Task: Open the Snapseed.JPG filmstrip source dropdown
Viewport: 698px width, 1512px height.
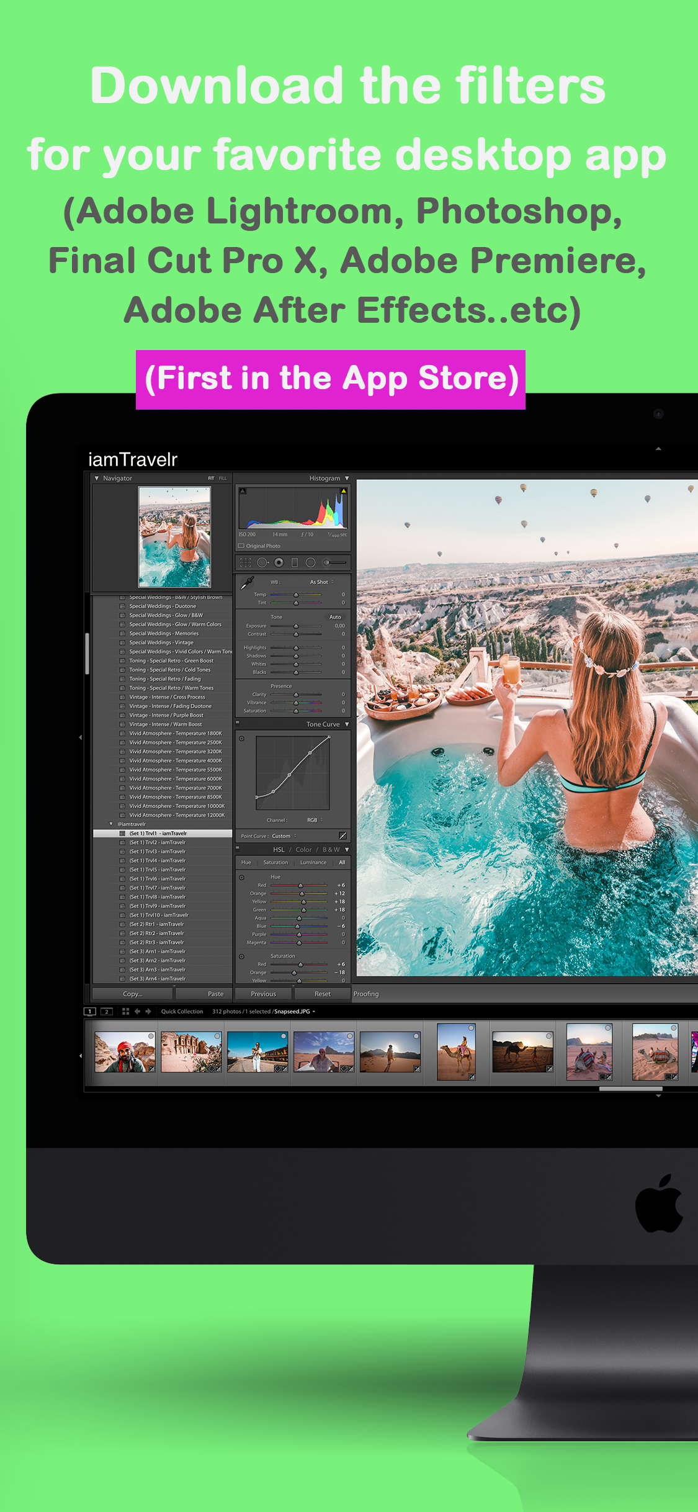Action: (x=295, y=1012)
